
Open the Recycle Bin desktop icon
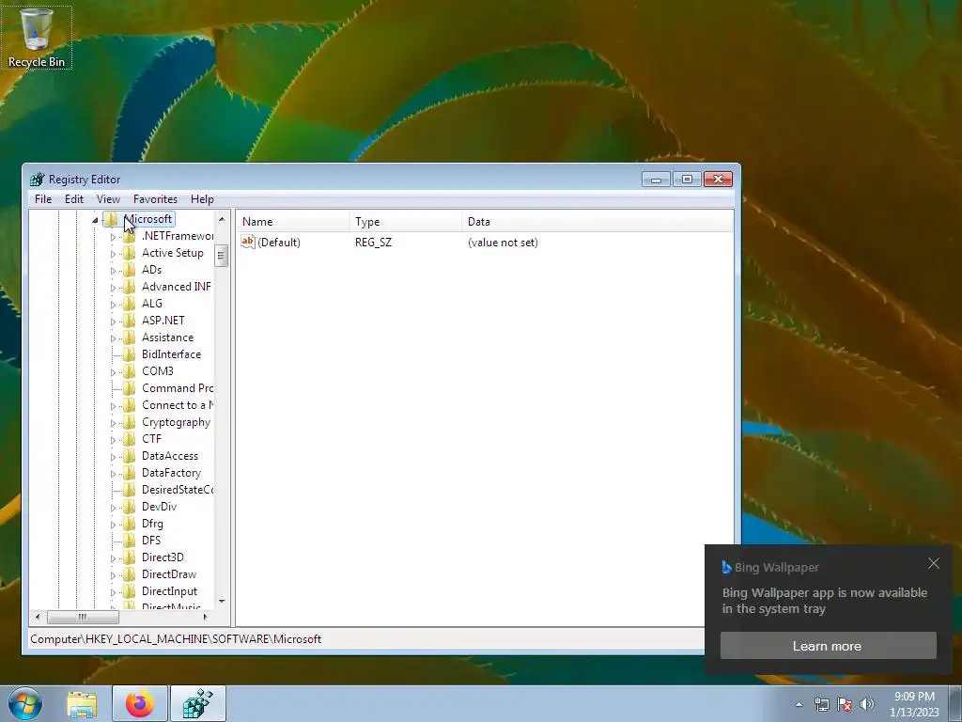pos(37,38)
